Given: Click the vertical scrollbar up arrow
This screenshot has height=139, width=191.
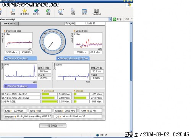Looking at the screenshot, I should coord(131,23).
